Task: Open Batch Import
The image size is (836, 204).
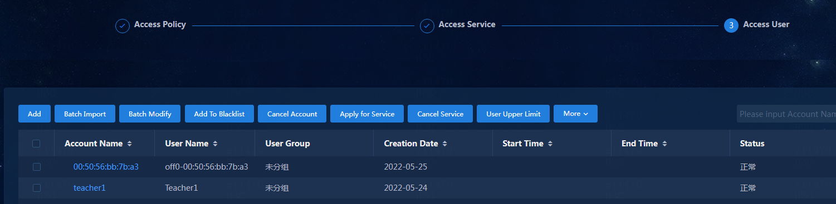Action: tap(85, 114)
